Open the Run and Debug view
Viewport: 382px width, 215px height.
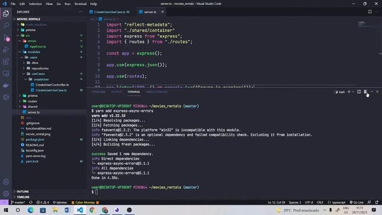[x=6, y=50]
